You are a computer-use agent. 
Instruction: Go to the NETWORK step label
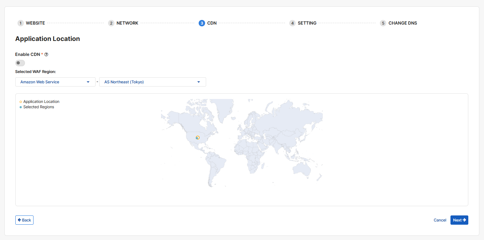point(127,23)
